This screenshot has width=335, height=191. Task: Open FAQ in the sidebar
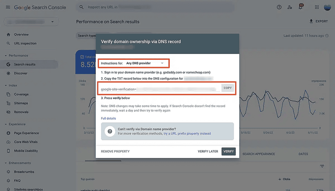(17, 181)
